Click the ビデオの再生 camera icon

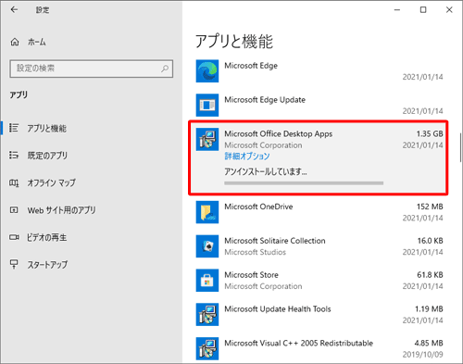[x=14, y=237]
